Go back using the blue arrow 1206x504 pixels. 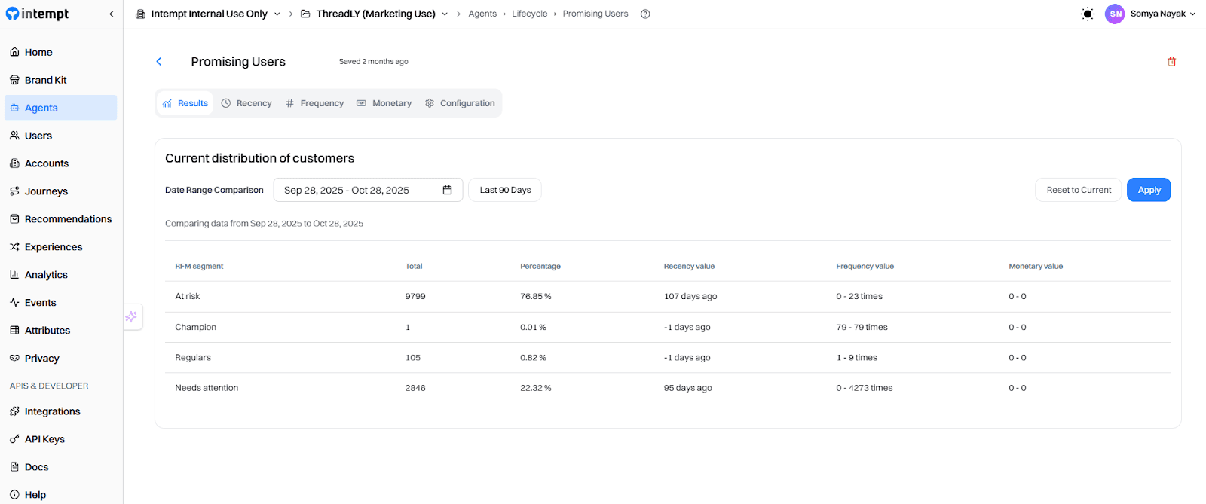pos(159,61)
